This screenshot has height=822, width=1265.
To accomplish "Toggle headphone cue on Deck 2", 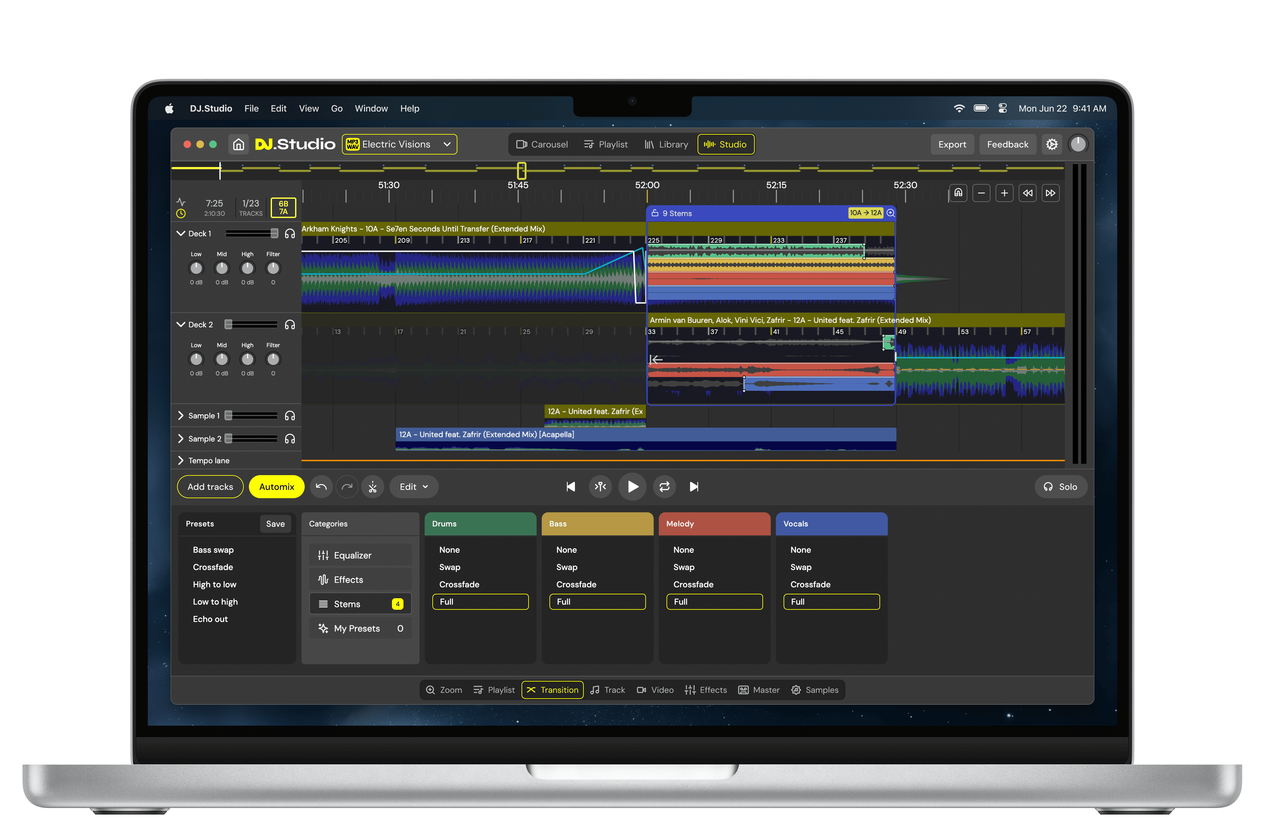I will click(290, 325).
